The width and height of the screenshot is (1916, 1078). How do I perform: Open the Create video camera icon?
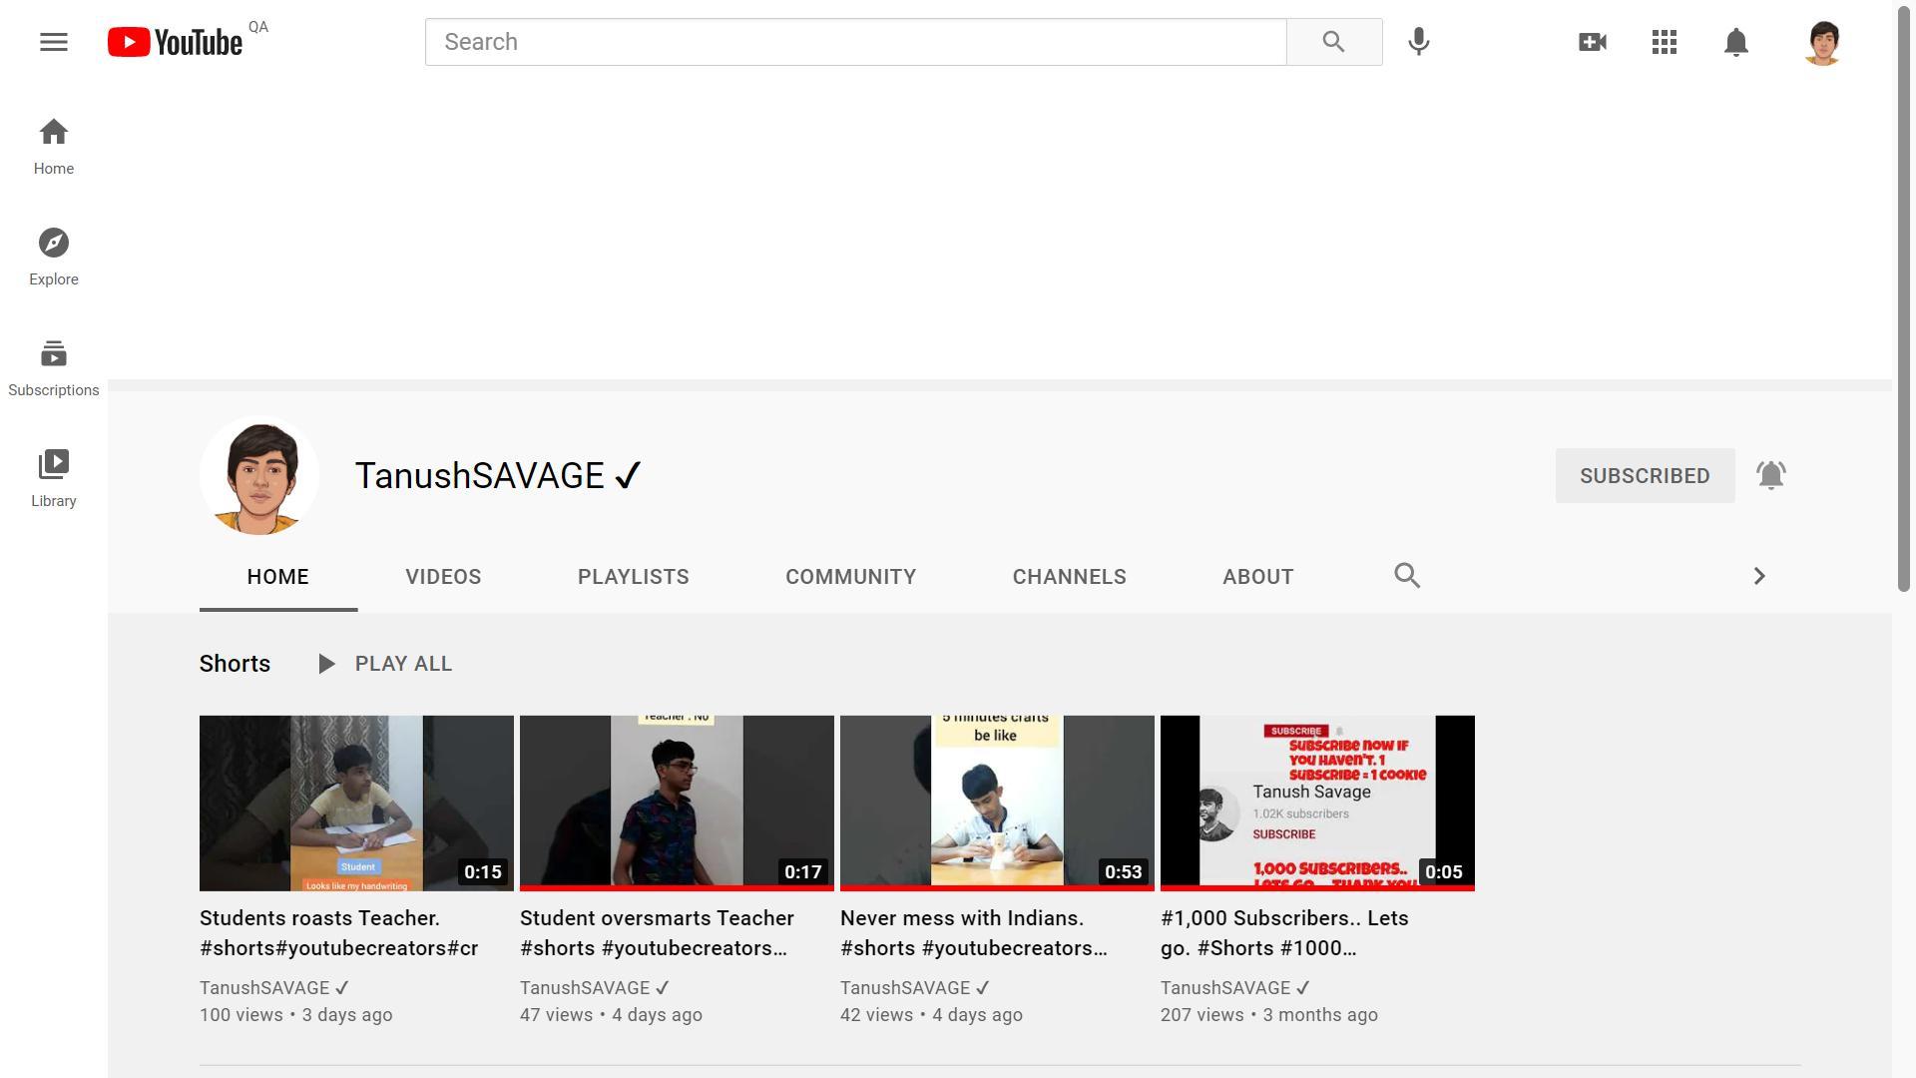[x=1593, y=42]
